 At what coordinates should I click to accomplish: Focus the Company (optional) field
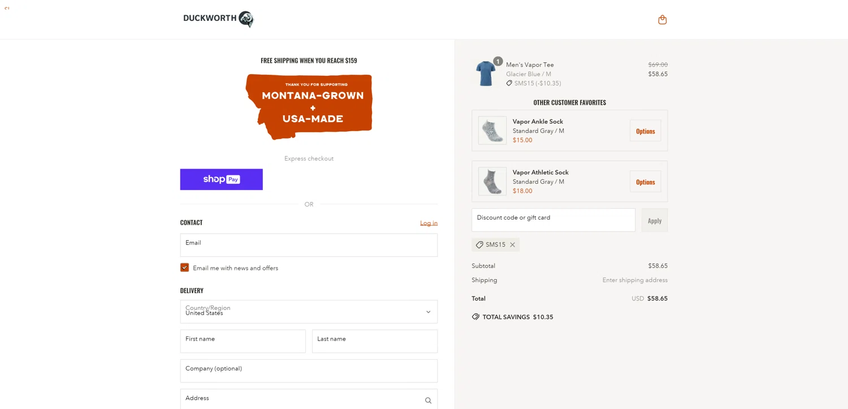[x=309, y=371]
